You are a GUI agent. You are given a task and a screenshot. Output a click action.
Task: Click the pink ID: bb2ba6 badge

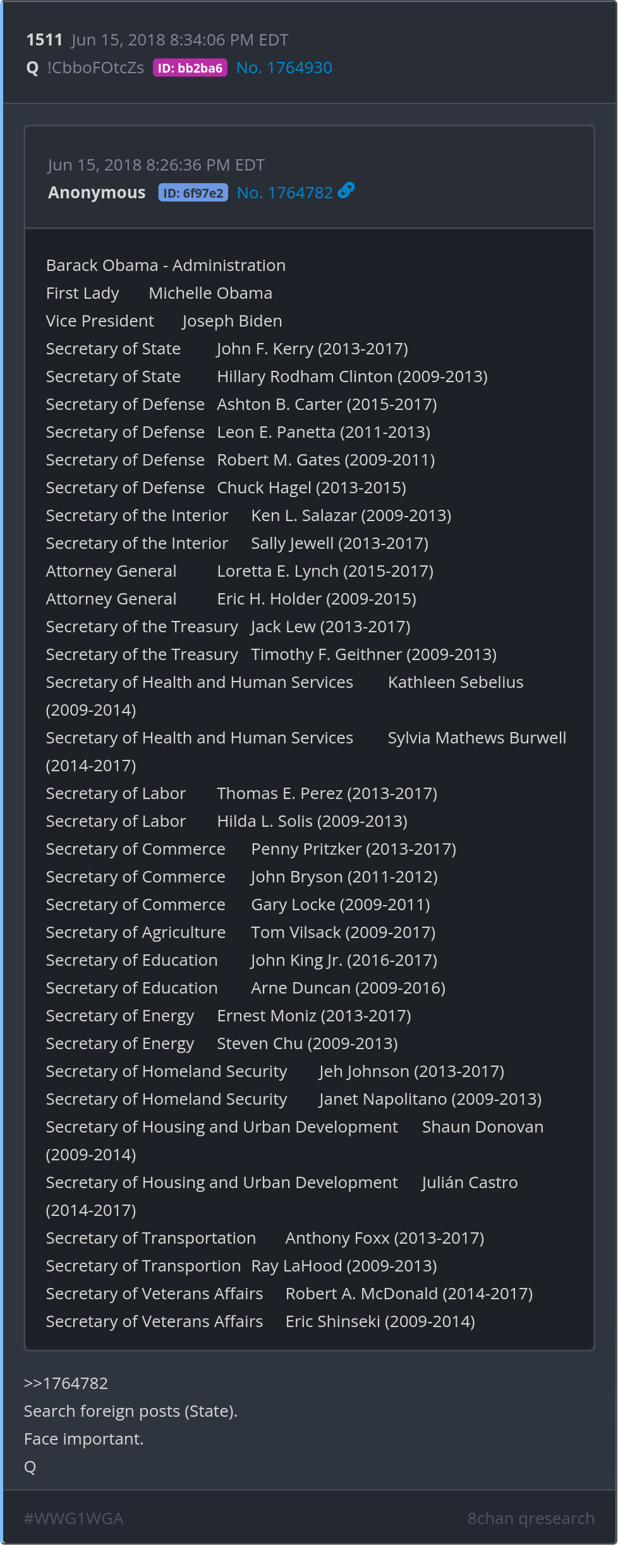(190, 68)
